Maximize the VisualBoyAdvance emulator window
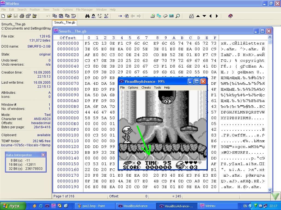 click(196, 81)
